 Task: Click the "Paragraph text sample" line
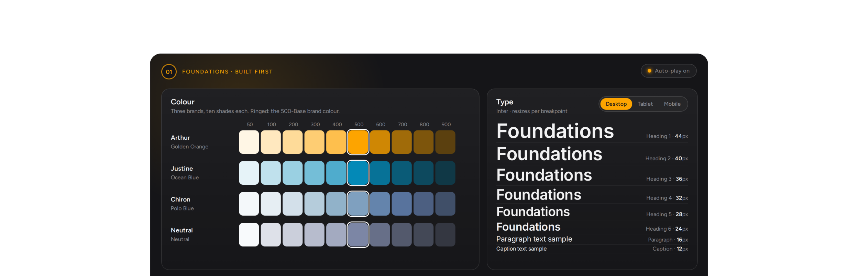534,239
